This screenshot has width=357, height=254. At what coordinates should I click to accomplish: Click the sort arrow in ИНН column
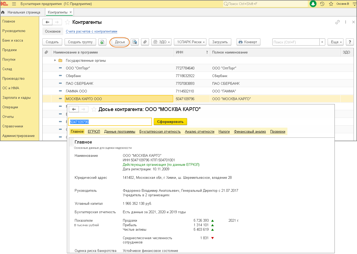tap(207, 52)
